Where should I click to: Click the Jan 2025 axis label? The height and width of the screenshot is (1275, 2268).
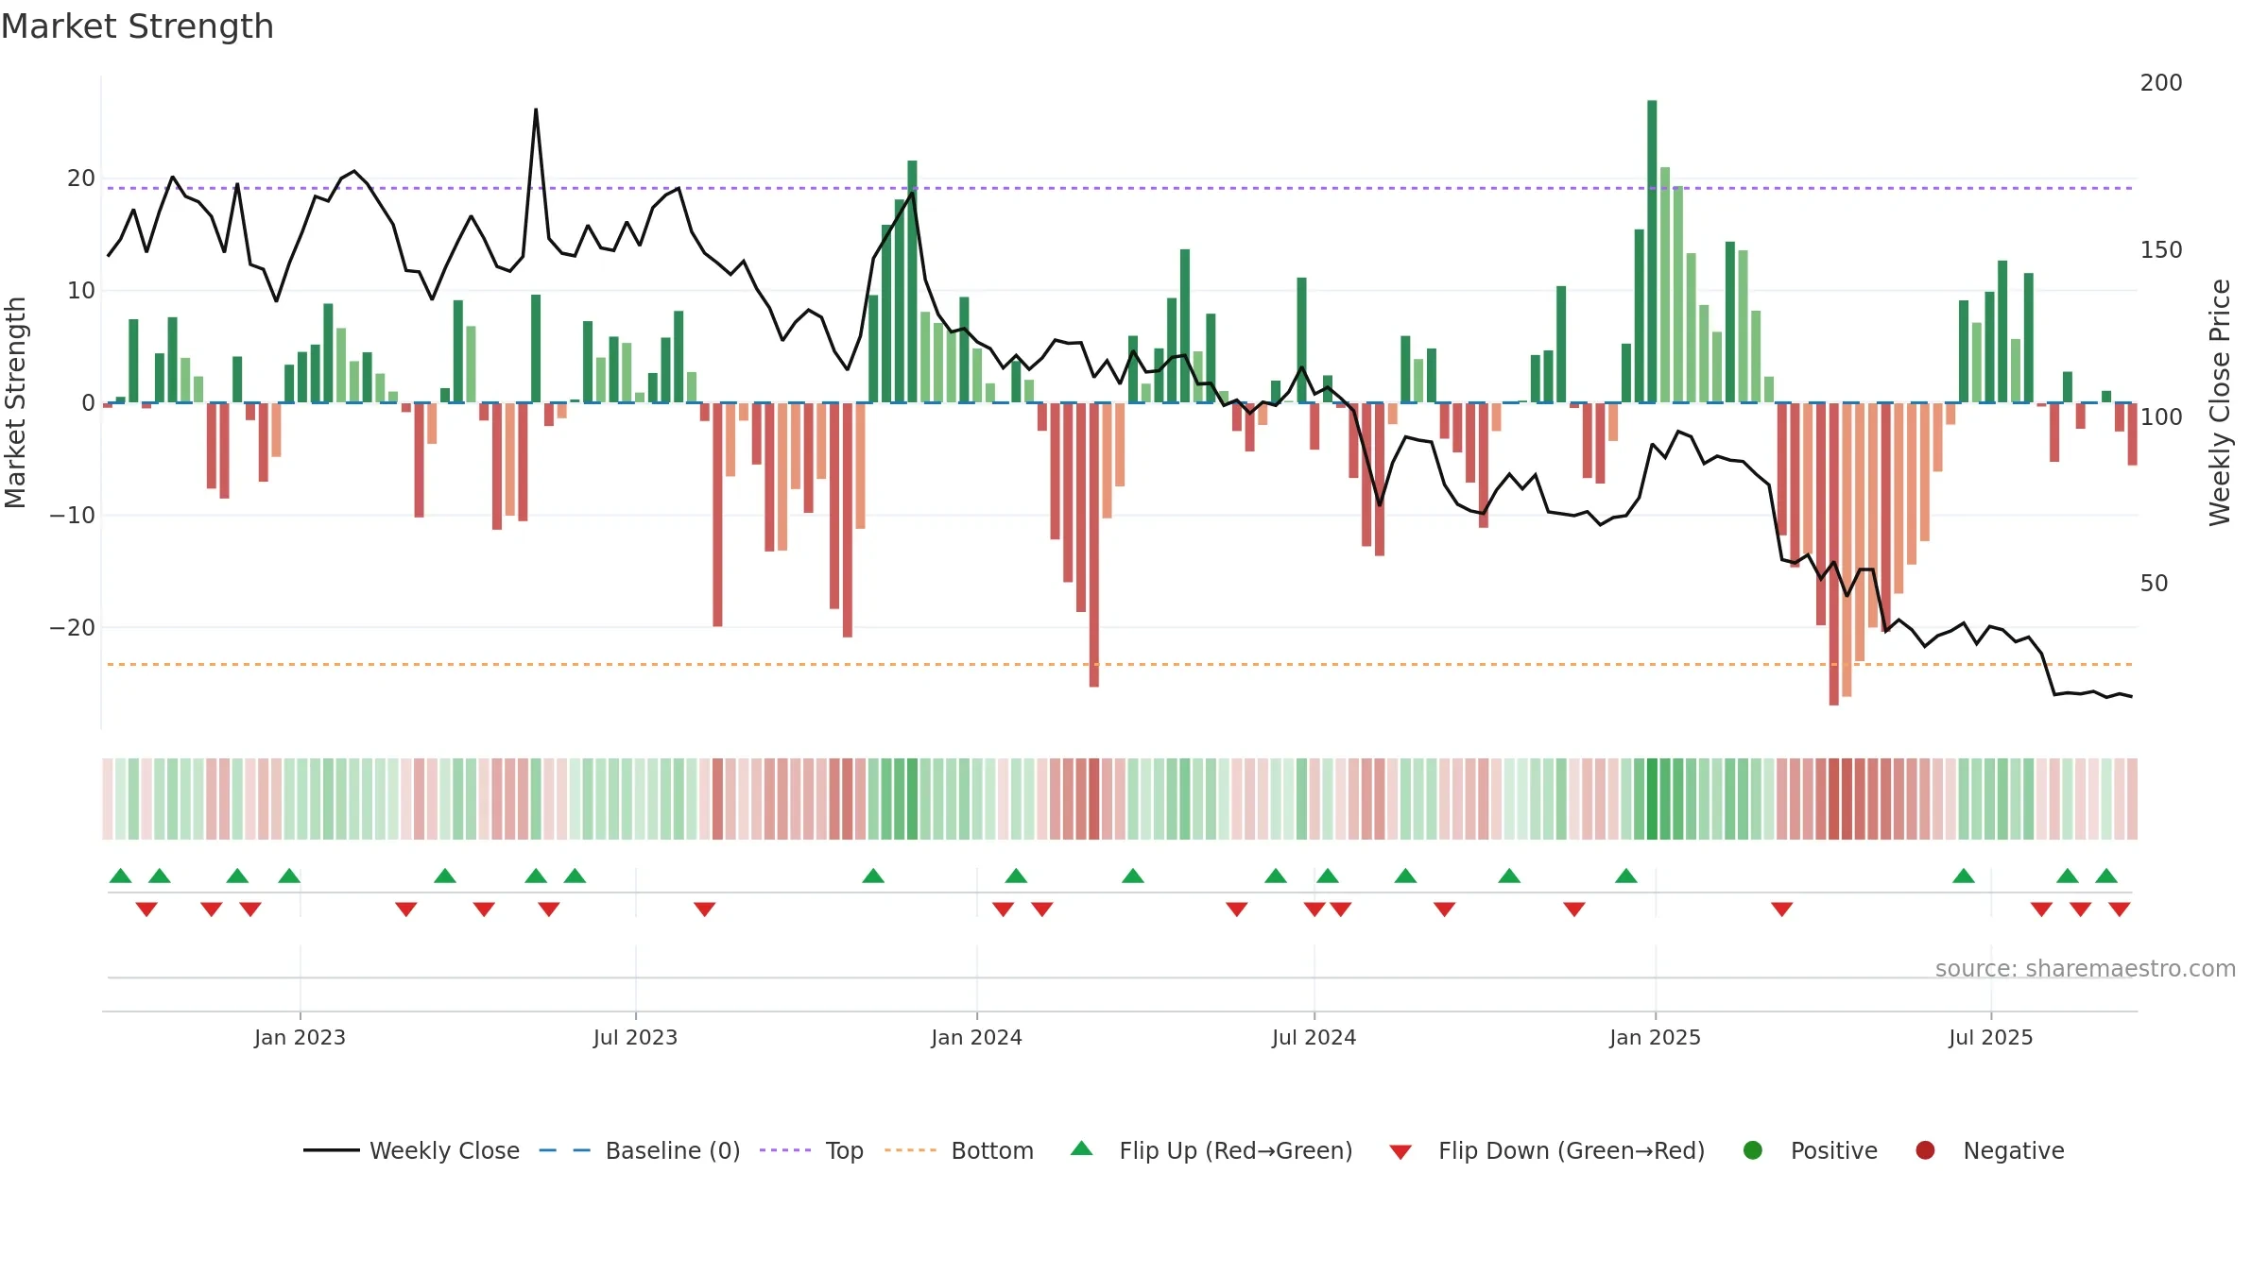tap(1655, 1037)
